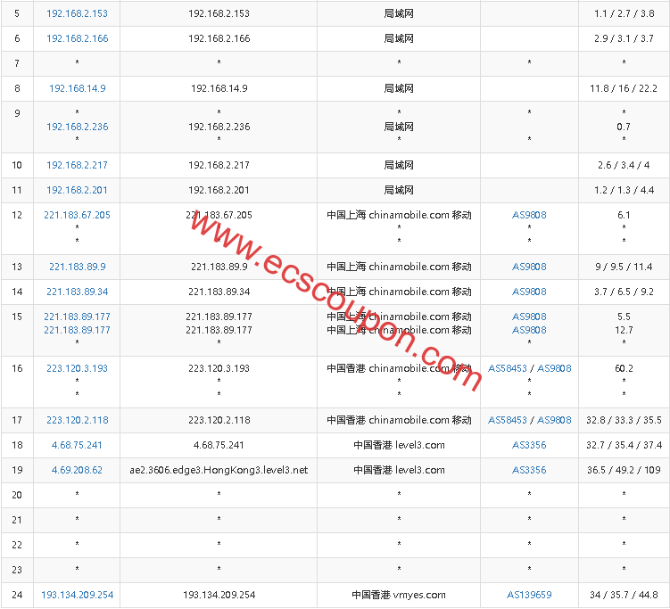670x609 pixels.
Task: Open IP link 192.168.2.236
Action: 77,127
